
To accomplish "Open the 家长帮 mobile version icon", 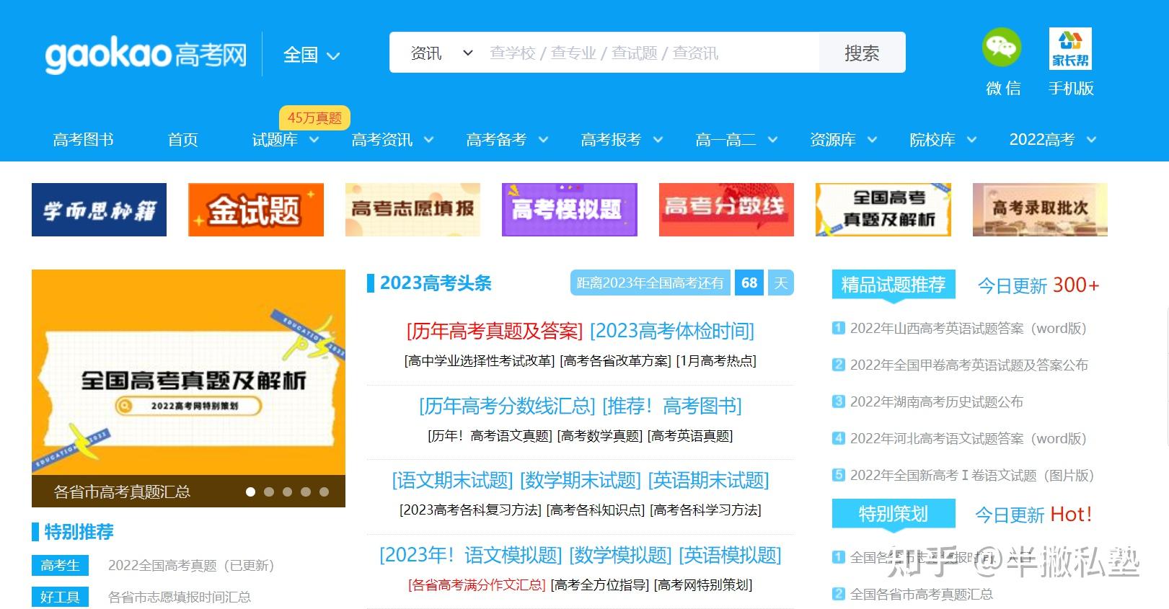I will coord(1070,48).
